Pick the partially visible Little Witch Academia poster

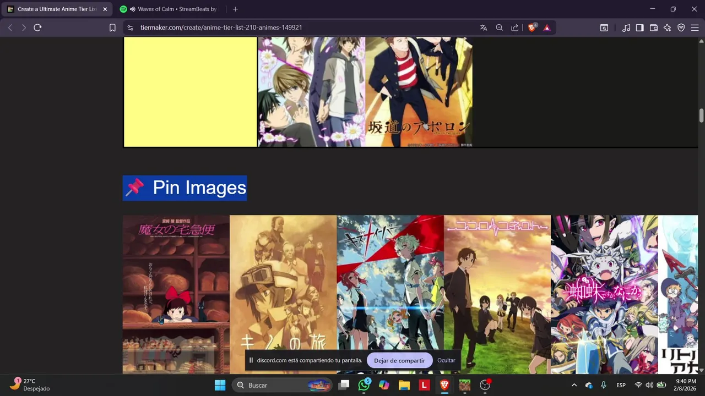(678, 294)
